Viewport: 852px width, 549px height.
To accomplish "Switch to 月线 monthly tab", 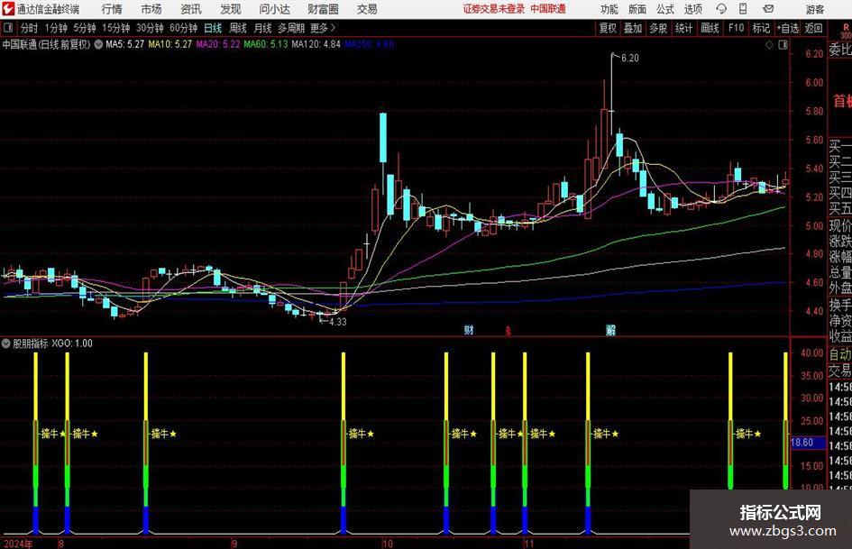I will click(263, 28).
